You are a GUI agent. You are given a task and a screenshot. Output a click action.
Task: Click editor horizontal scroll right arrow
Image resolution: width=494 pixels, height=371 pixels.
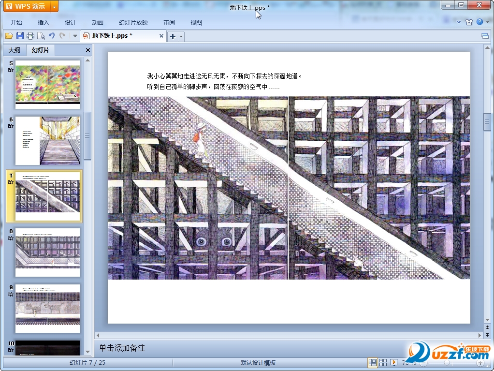(479, 335)
